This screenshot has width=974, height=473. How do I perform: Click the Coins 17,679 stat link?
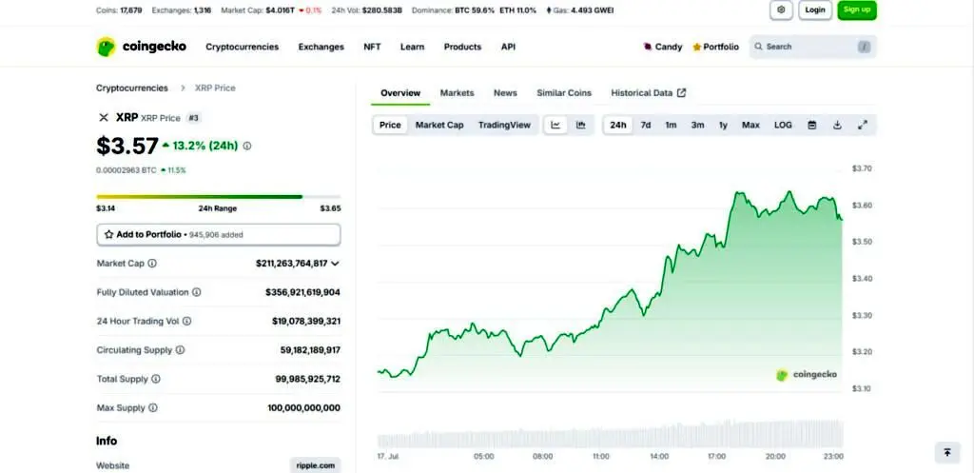[120, 10]
